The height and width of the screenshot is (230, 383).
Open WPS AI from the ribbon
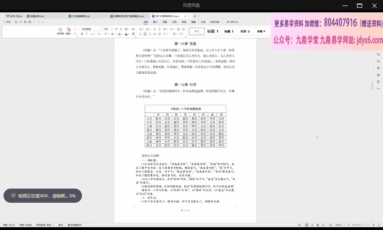point(232,22)
